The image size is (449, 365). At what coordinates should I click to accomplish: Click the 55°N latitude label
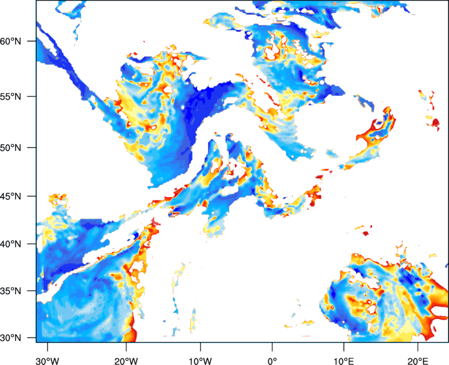11,97
